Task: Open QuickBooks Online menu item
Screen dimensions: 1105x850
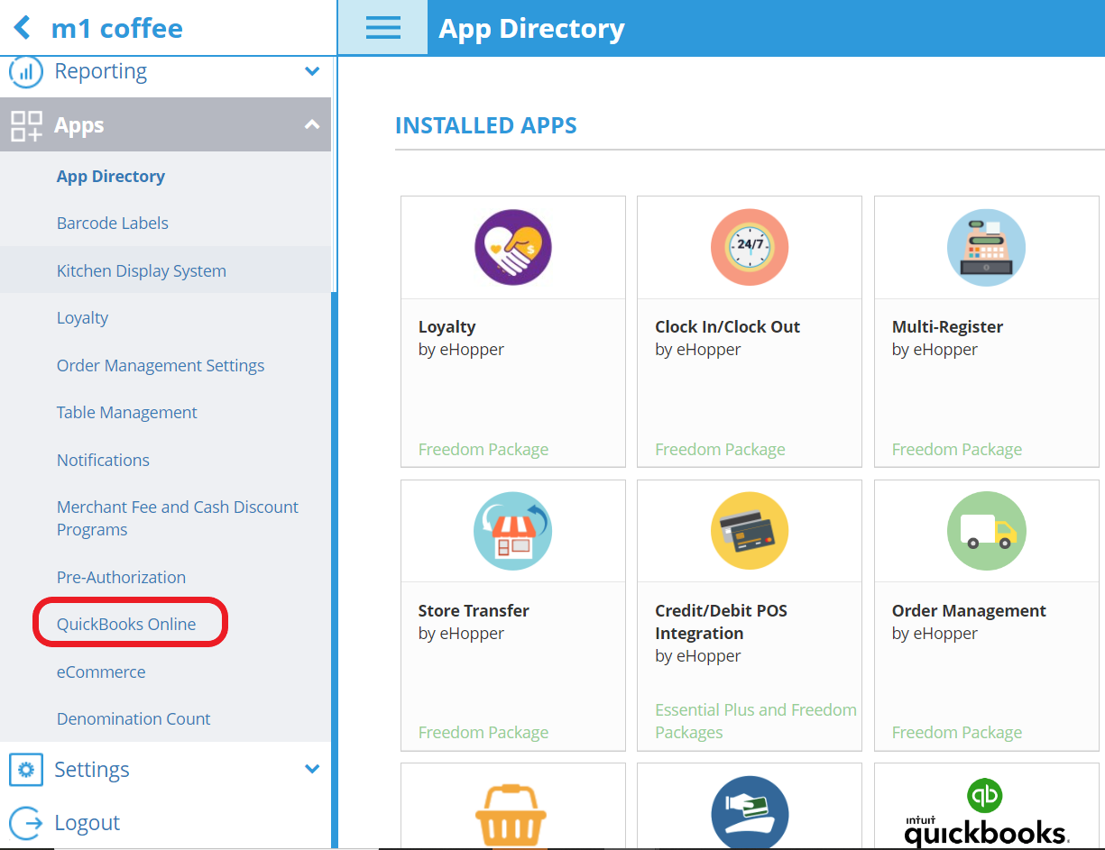Action: coord(126,625)
